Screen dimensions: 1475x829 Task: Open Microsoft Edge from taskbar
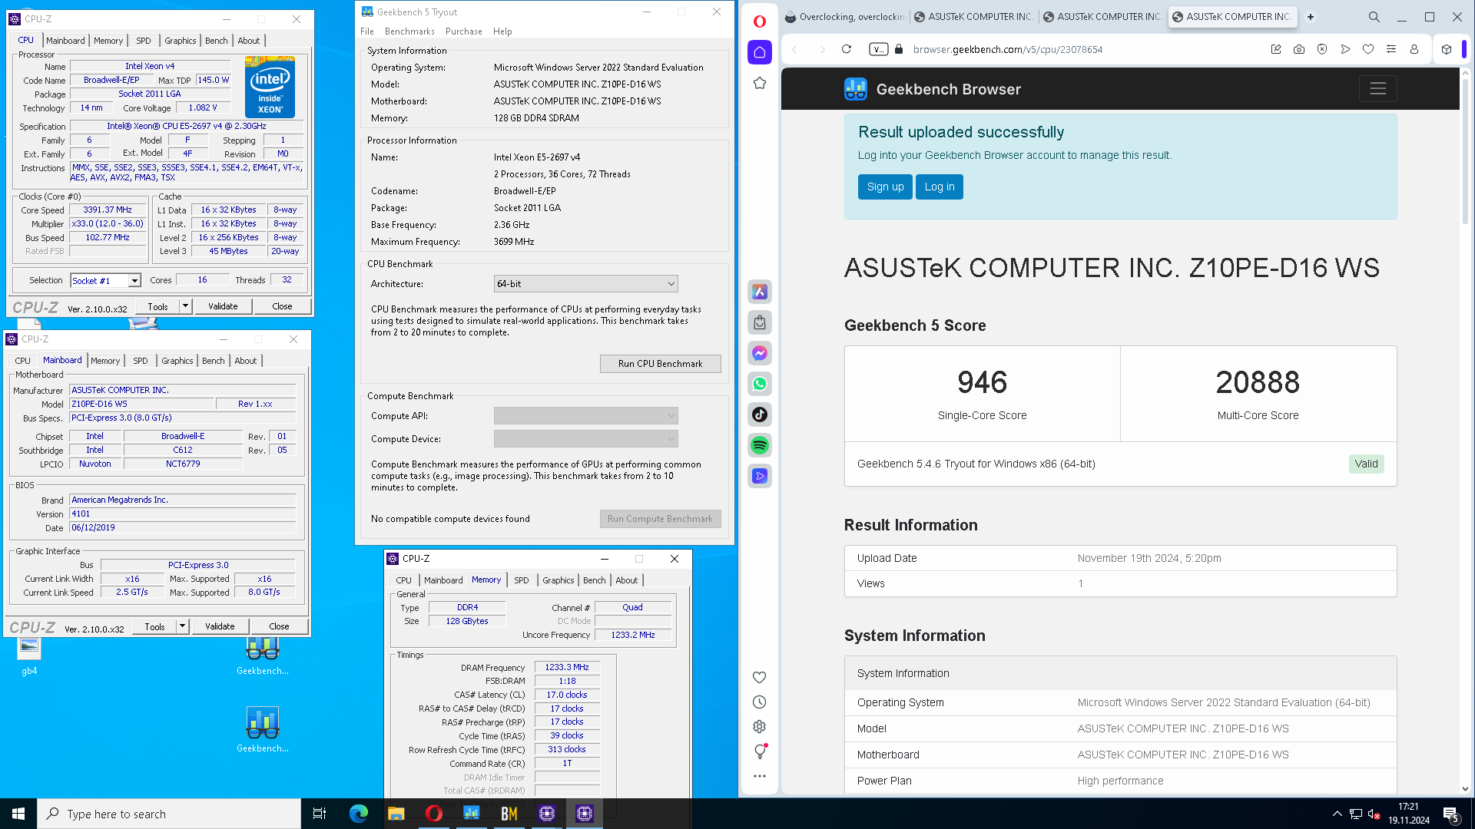click(x=358, y=814)
